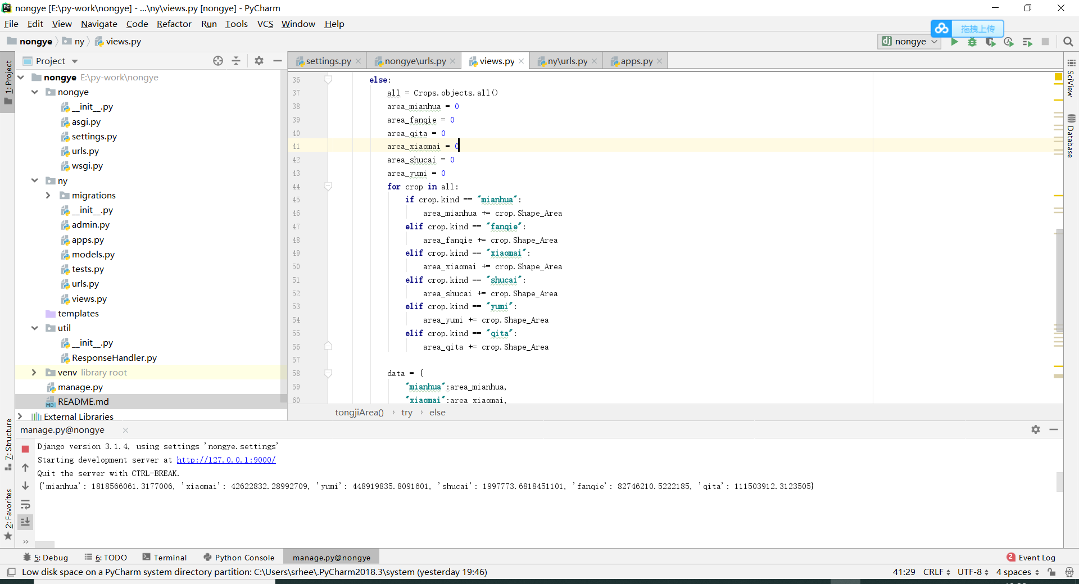Hide the Project tool window
The image size is (1079, 584).
tap(278, 61)
